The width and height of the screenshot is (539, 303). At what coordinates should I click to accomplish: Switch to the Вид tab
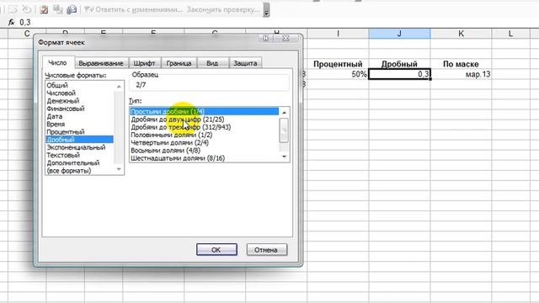tap(212, 63)
